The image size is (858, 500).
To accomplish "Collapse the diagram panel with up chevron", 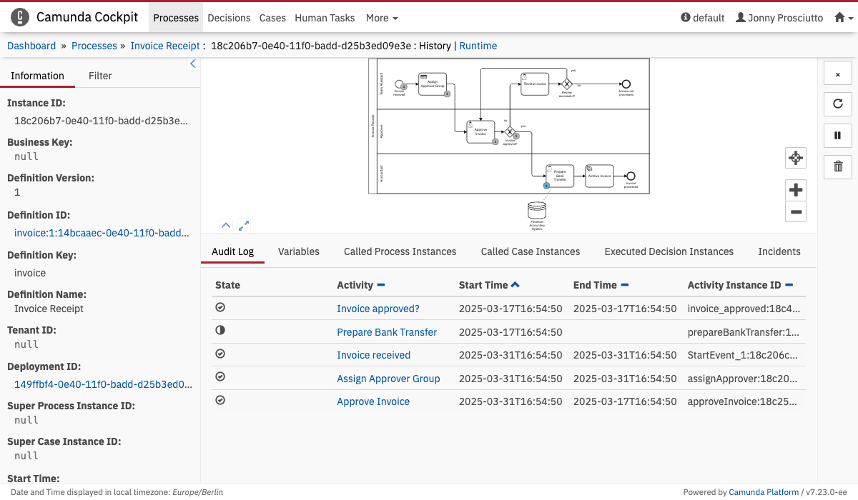I will [225, 225].
